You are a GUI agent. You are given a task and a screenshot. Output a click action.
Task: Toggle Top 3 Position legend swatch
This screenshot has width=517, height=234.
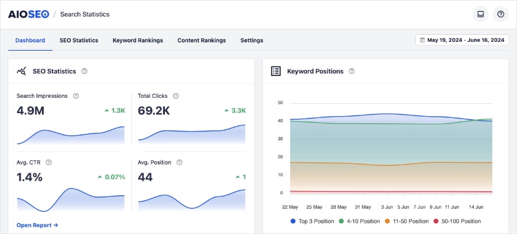click(x=293, y=222)
